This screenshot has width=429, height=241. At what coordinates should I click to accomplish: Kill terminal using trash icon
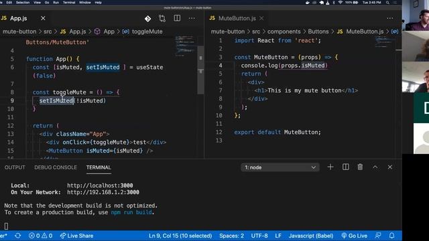pos(360,167)
